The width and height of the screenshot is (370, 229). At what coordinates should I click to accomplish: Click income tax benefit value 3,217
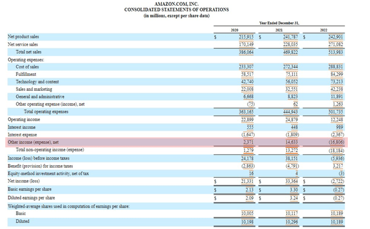(338, 166)
